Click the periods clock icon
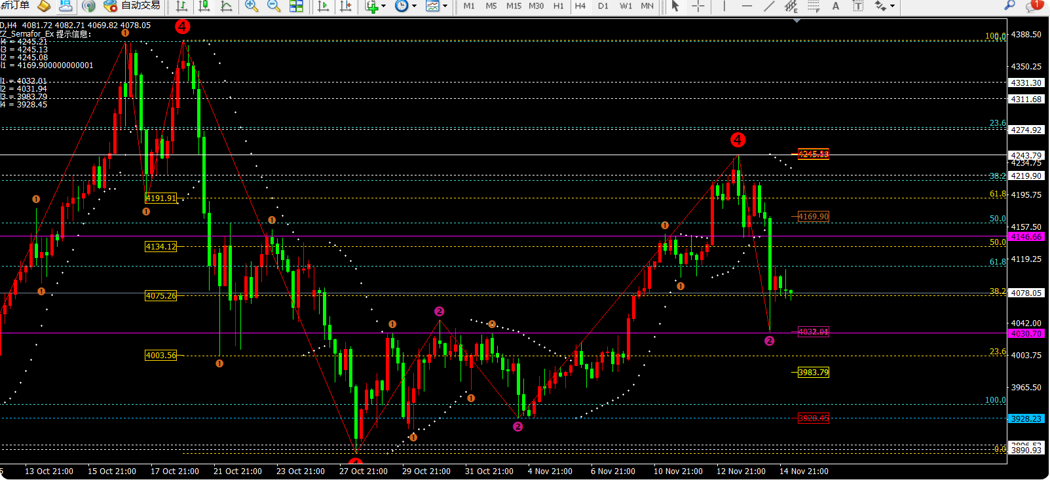This screenshot has height=480, width=1050. tap(402, 6)
